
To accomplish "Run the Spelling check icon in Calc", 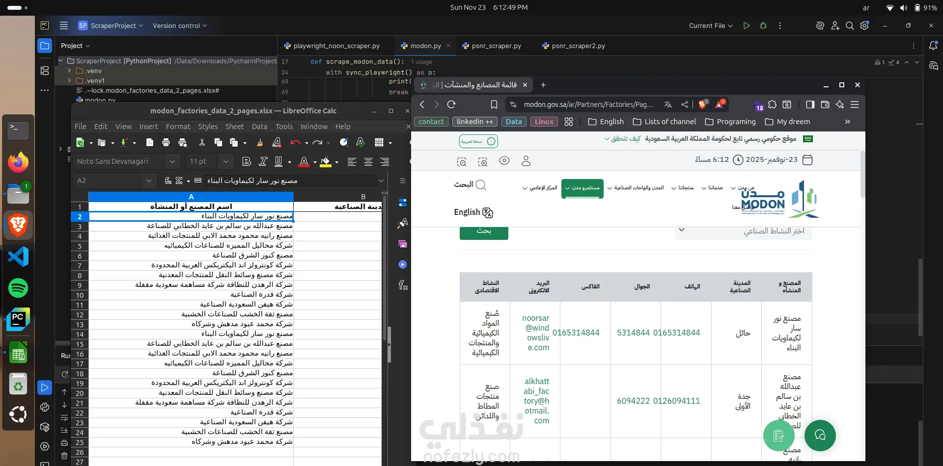I will coord(361,142).
